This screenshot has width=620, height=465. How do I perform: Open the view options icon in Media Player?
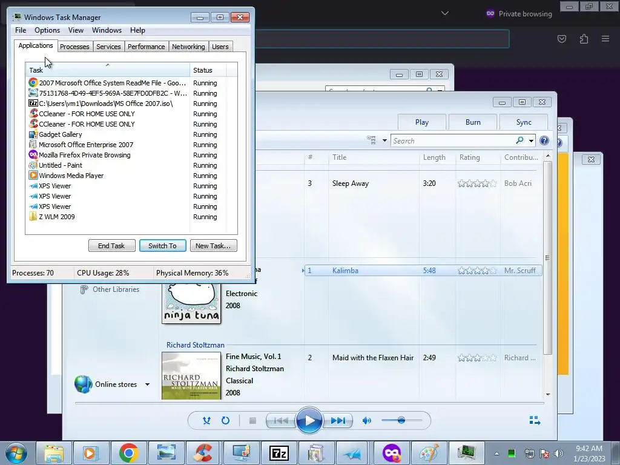(371, 140)
